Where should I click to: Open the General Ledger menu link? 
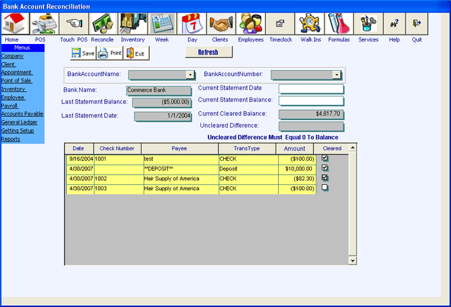(x=19, y=122)
